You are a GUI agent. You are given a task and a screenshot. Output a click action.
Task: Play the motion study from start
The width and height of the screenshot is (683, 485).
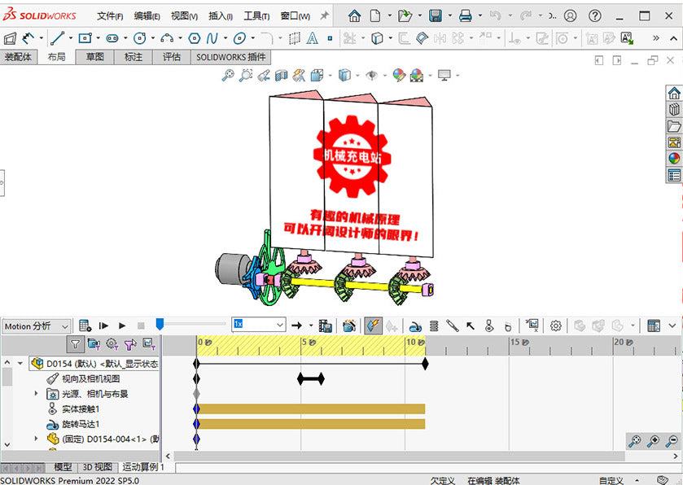(x=103, y=326)
